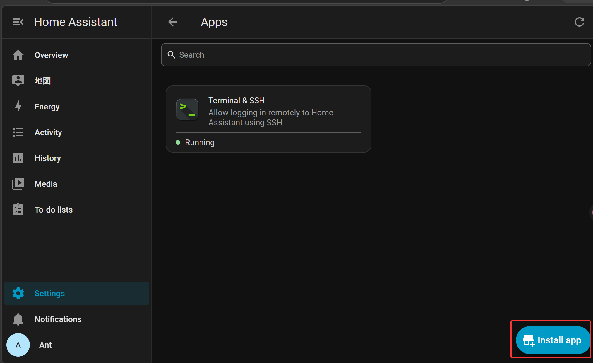The width and height of the screenshot is (593, 363).
Task: Open the Terminal & SSH app title
Action: [236, 100]
